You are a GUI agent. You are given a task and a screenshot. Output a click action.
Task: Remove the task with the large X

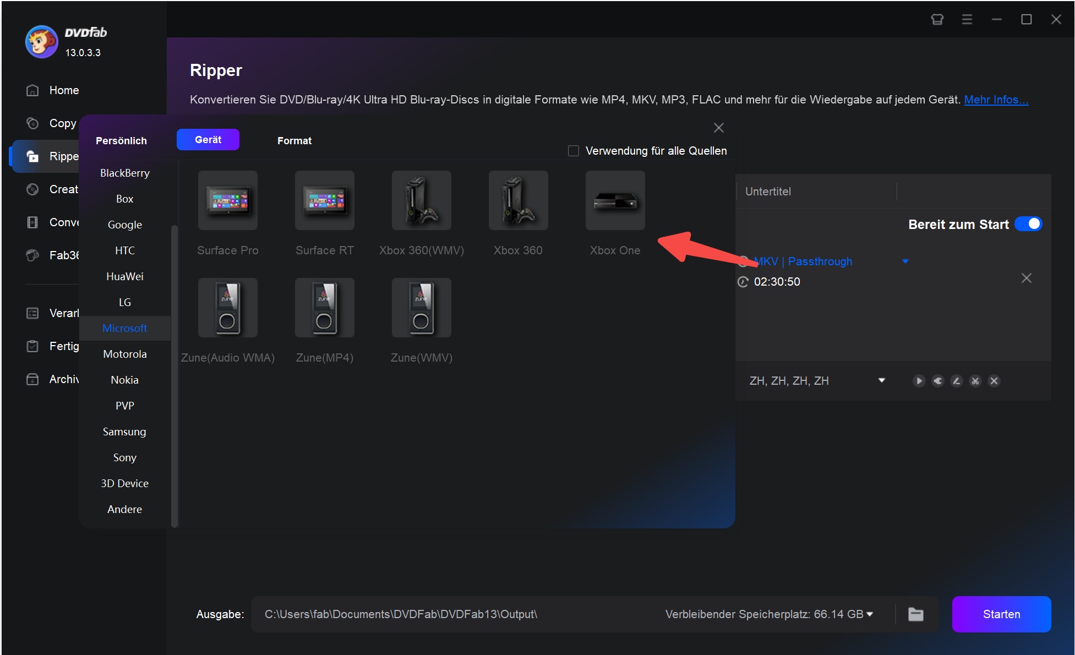1027,278
